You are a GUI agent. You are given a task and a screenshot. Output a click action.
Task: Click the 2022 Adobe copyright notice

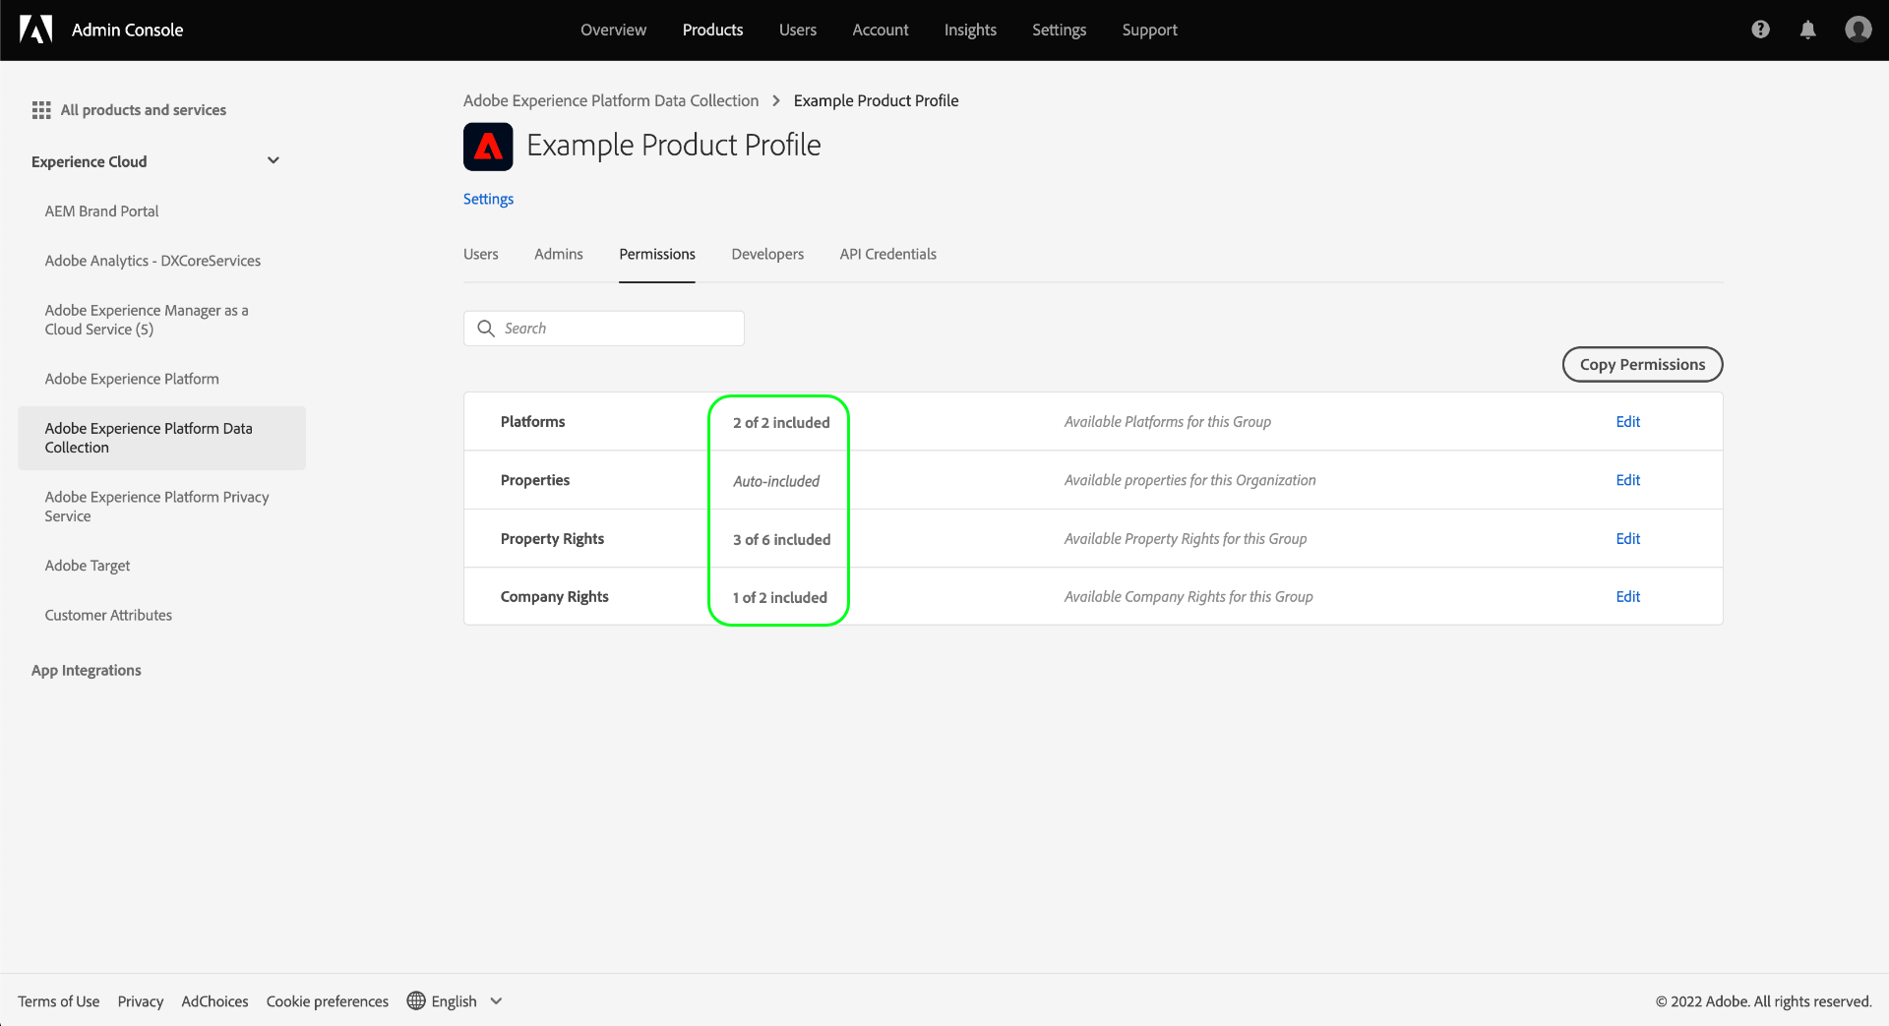click(x=1763, y=1001)
